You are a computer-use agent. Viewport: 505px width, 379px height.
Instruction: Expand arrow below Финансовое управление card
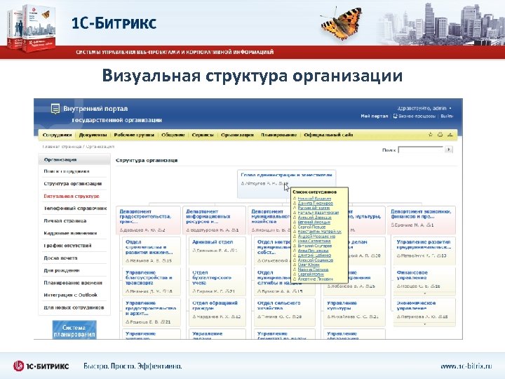424,293
